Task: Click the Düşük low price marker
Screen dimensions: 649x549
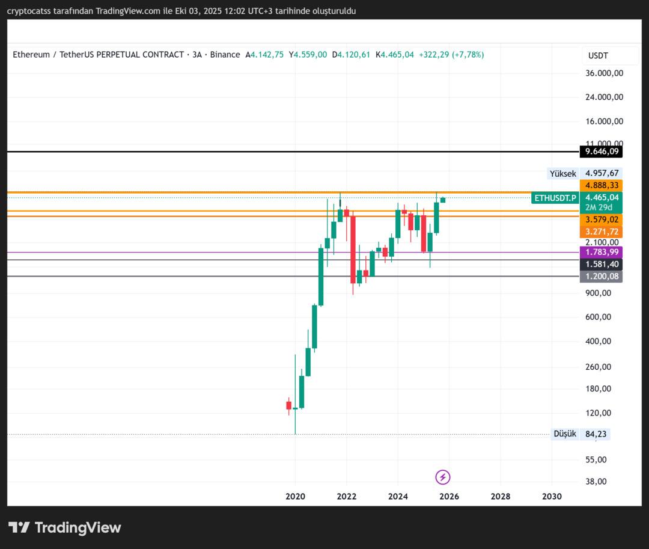Action: pyautogui.click(x=564, y=434)
